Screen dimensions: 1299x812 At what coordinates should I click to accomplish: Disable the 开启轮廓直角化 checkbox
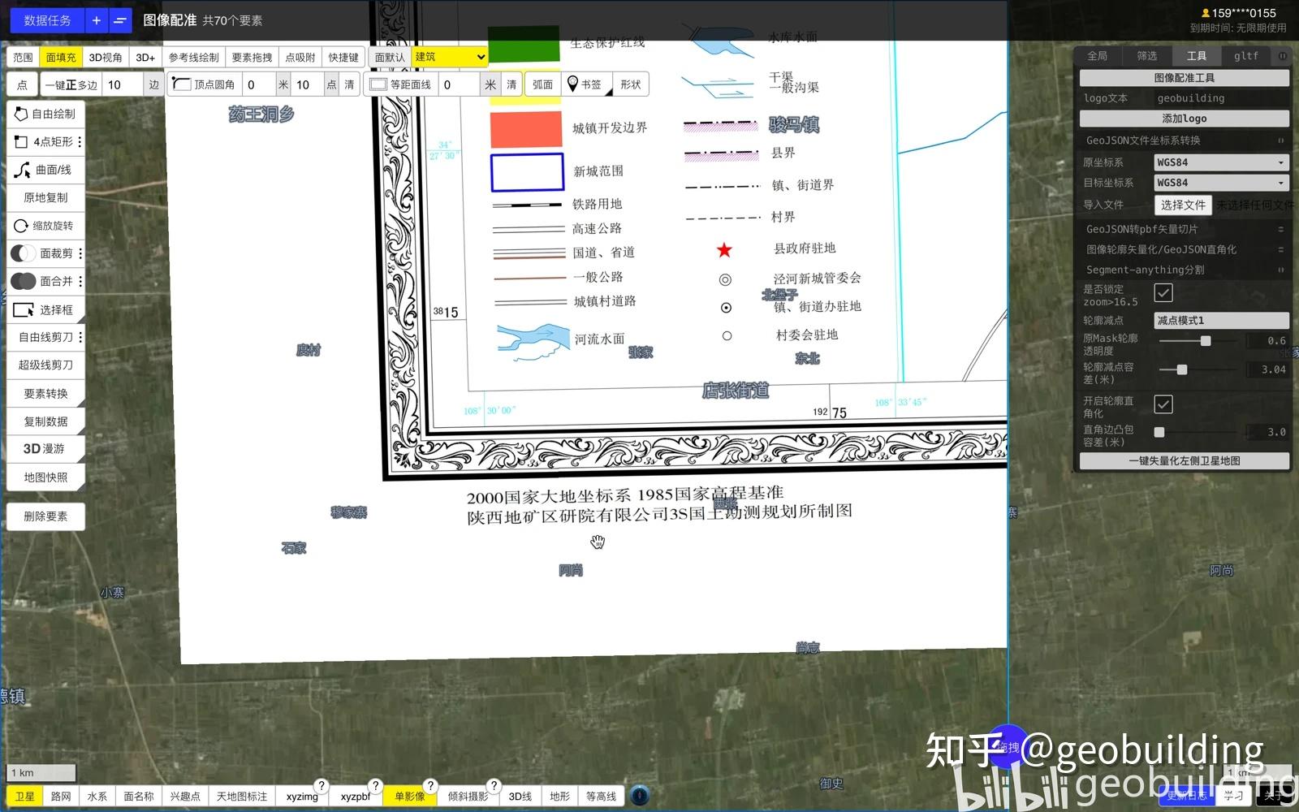[x=1163, y=404]
